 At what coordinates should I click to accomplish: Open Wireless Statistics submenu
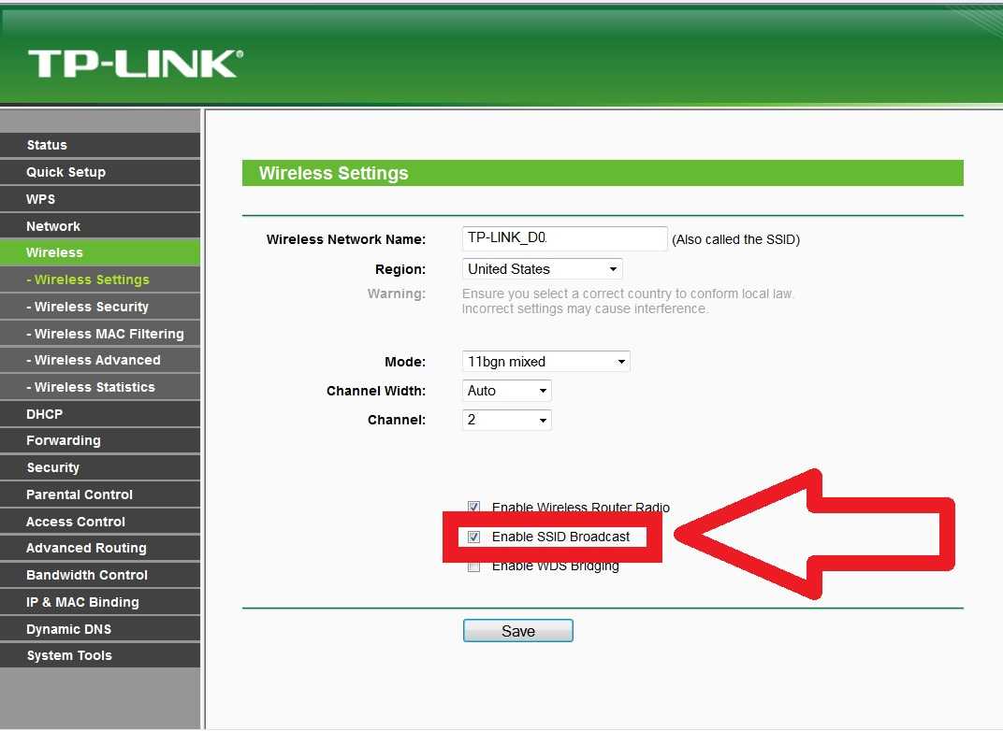click(100, 387)
